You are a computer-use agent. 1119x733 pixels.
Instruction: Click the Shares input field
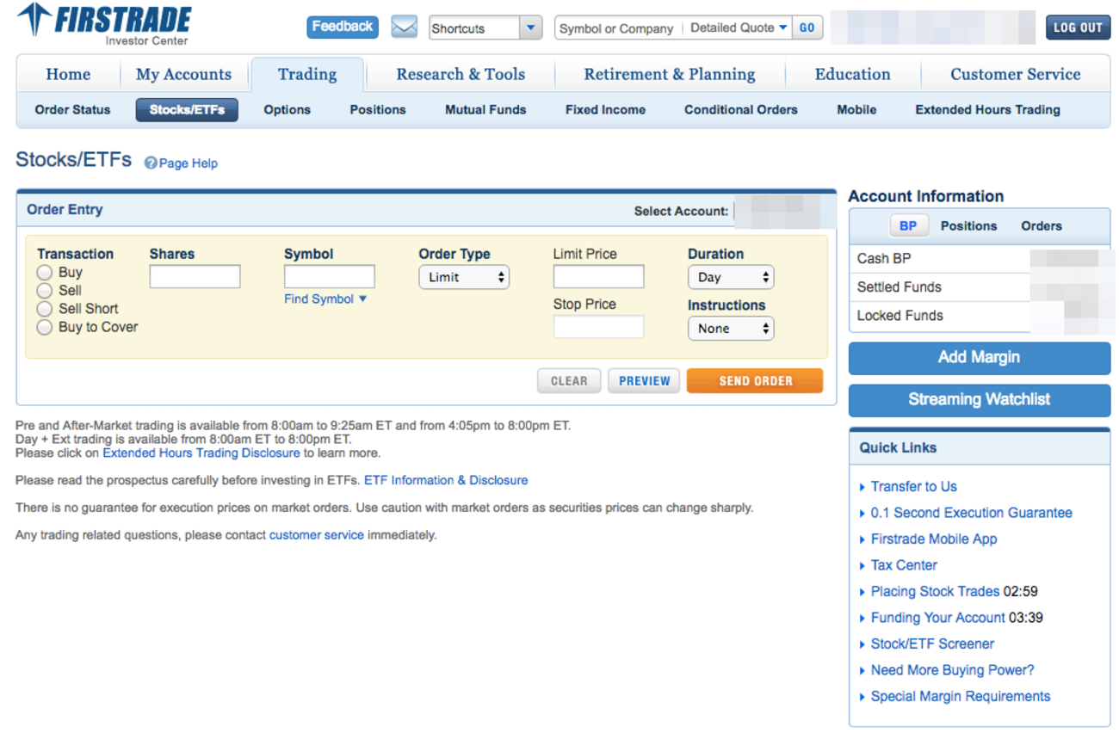click(195, 276)
